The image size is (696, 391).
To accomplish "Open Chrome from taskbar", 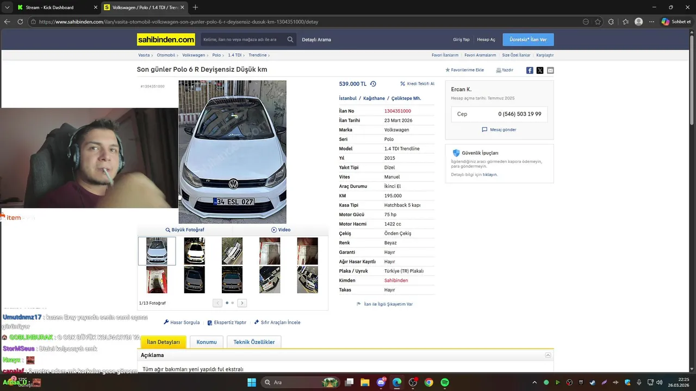I will (x=429, y=382).
